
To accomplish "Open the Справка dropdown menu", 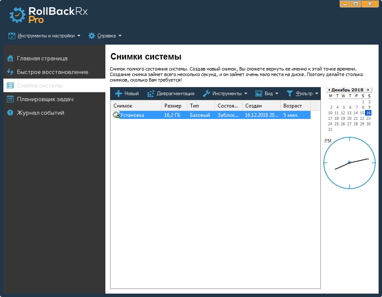I will [x=105, y=36].
